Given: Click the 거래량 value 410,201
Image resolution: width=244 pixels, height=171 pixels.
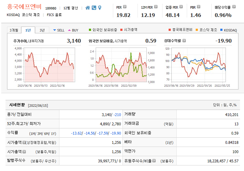Looking at the screenshot, I should pyautogui.click(x=232, y=115).
